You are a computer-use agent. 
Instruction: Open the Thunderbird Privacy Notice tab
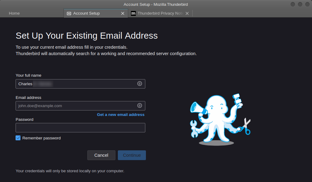pyautogui.click(x=160, y=13)
